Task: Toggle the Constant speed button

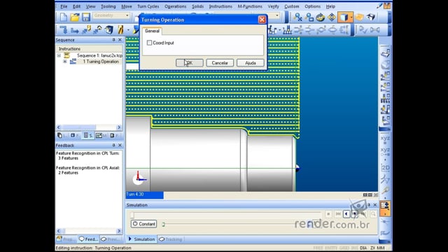Action: tap(143, 224)
